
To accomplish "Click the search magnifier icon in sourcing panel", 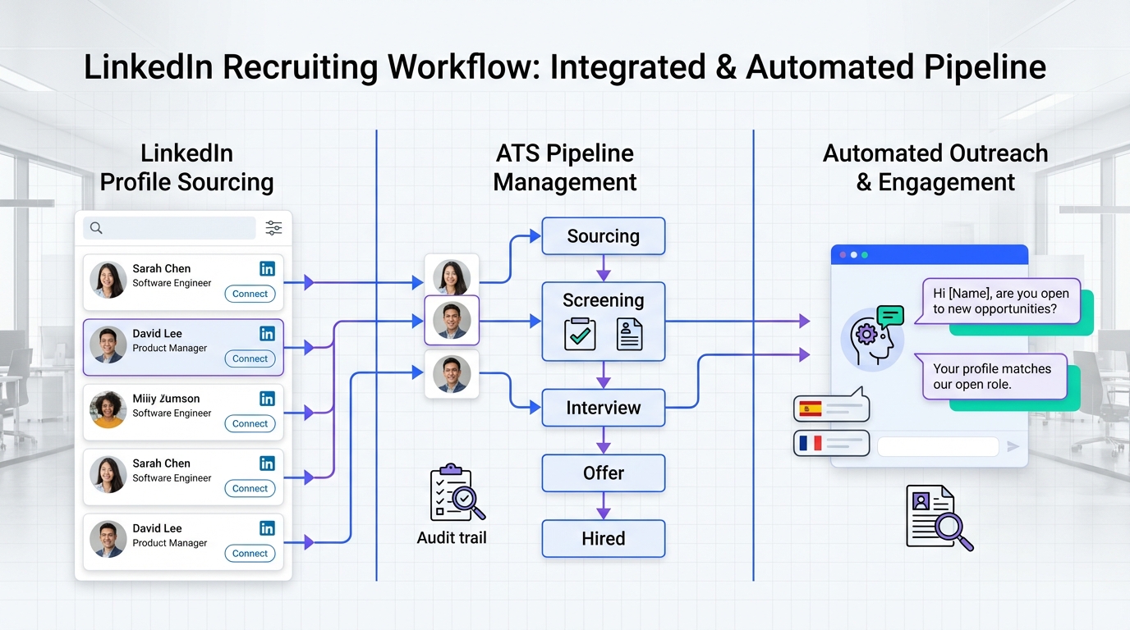I will 96,228.
